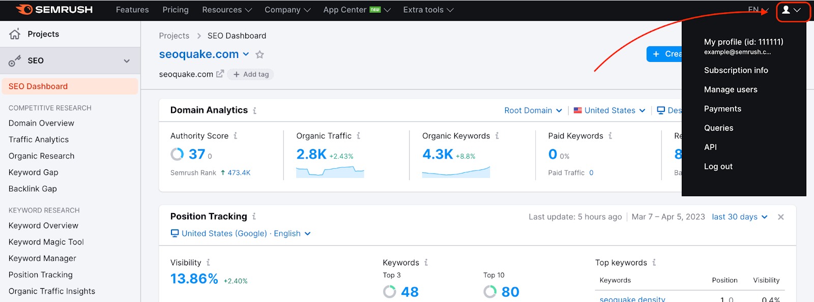Screen dimensions: 814x302
Task: Show Organic Traffic info icon
Action: point(358,136)
